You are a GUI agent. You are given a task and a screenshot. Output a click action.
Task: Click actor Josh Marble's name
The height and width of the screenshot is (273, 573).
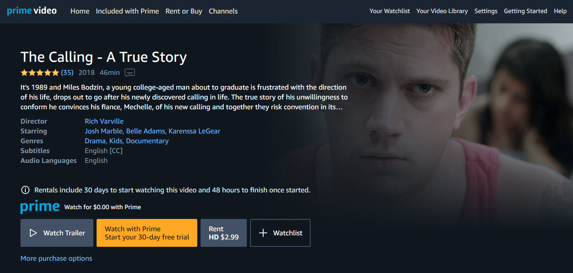103,131
